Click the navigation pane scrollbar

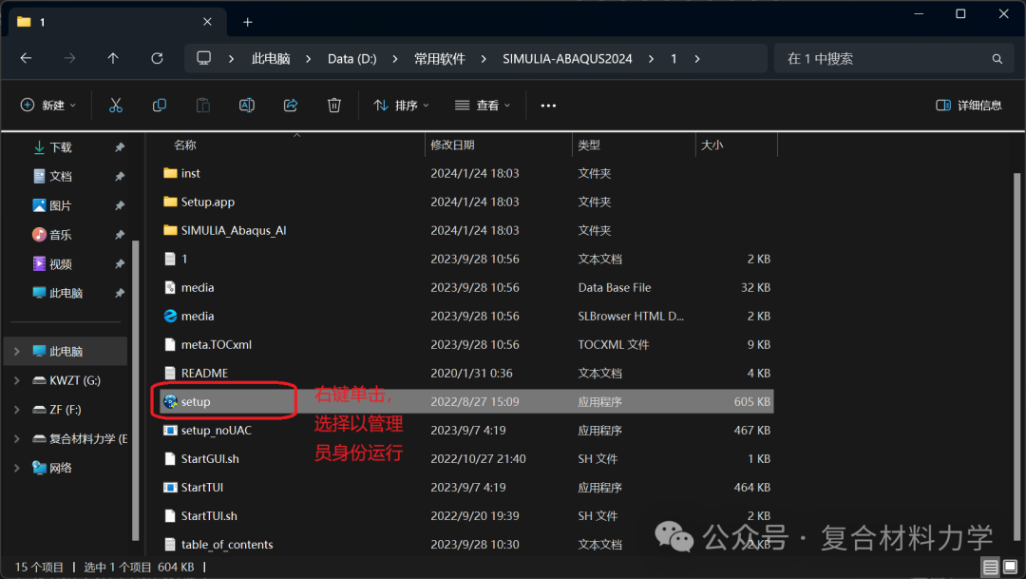pyautogui.click(x=136, y=391)
